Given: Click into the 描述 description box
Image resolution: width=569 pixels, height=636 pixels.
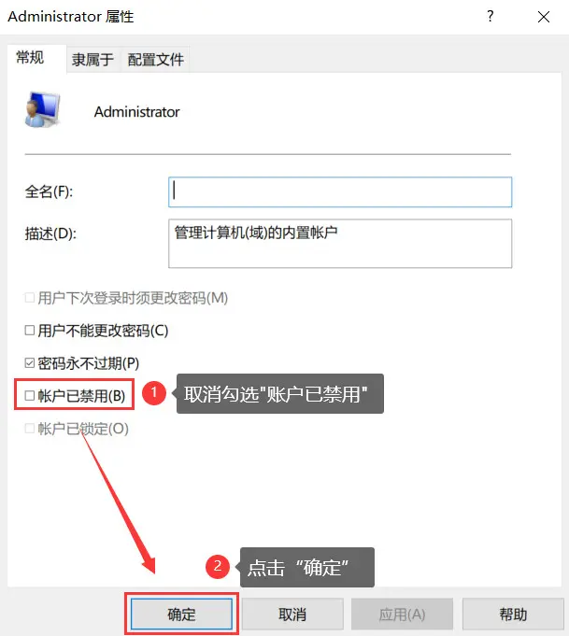Looking at the screenshot, I should tap(340, 244).
